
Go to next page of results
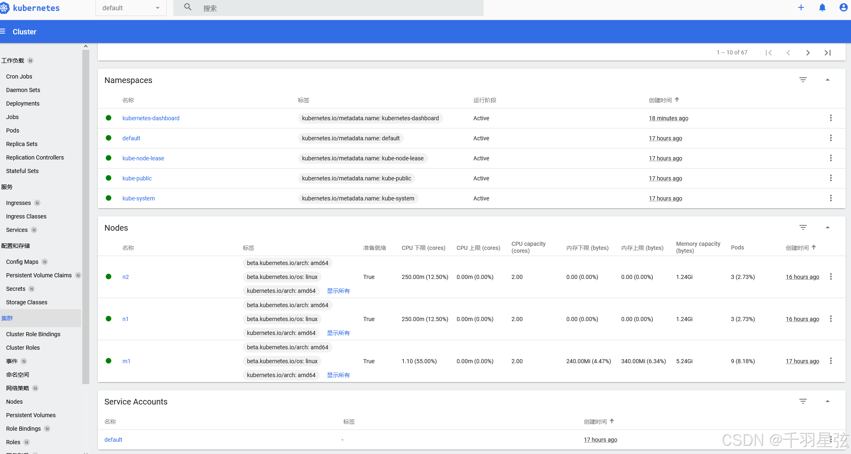[808, 52]
